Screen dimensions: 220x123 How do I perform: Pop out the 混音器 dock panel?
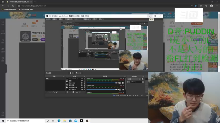[125, 76]
